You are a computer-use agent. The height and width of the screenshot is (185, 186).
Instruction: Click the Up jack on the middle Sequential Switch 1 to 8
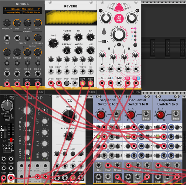[x=128, y=165]
